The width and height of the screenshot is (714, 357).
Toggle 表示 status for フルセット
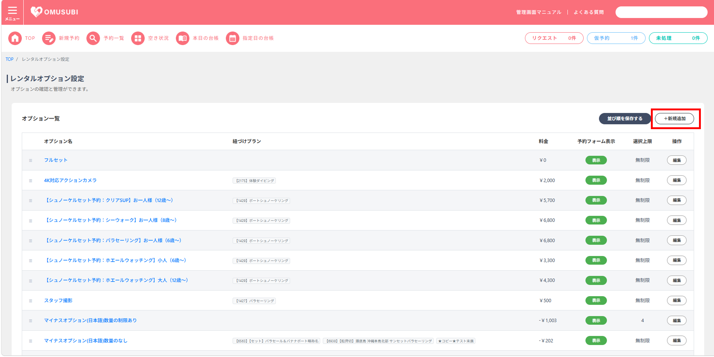click(596, 160)
